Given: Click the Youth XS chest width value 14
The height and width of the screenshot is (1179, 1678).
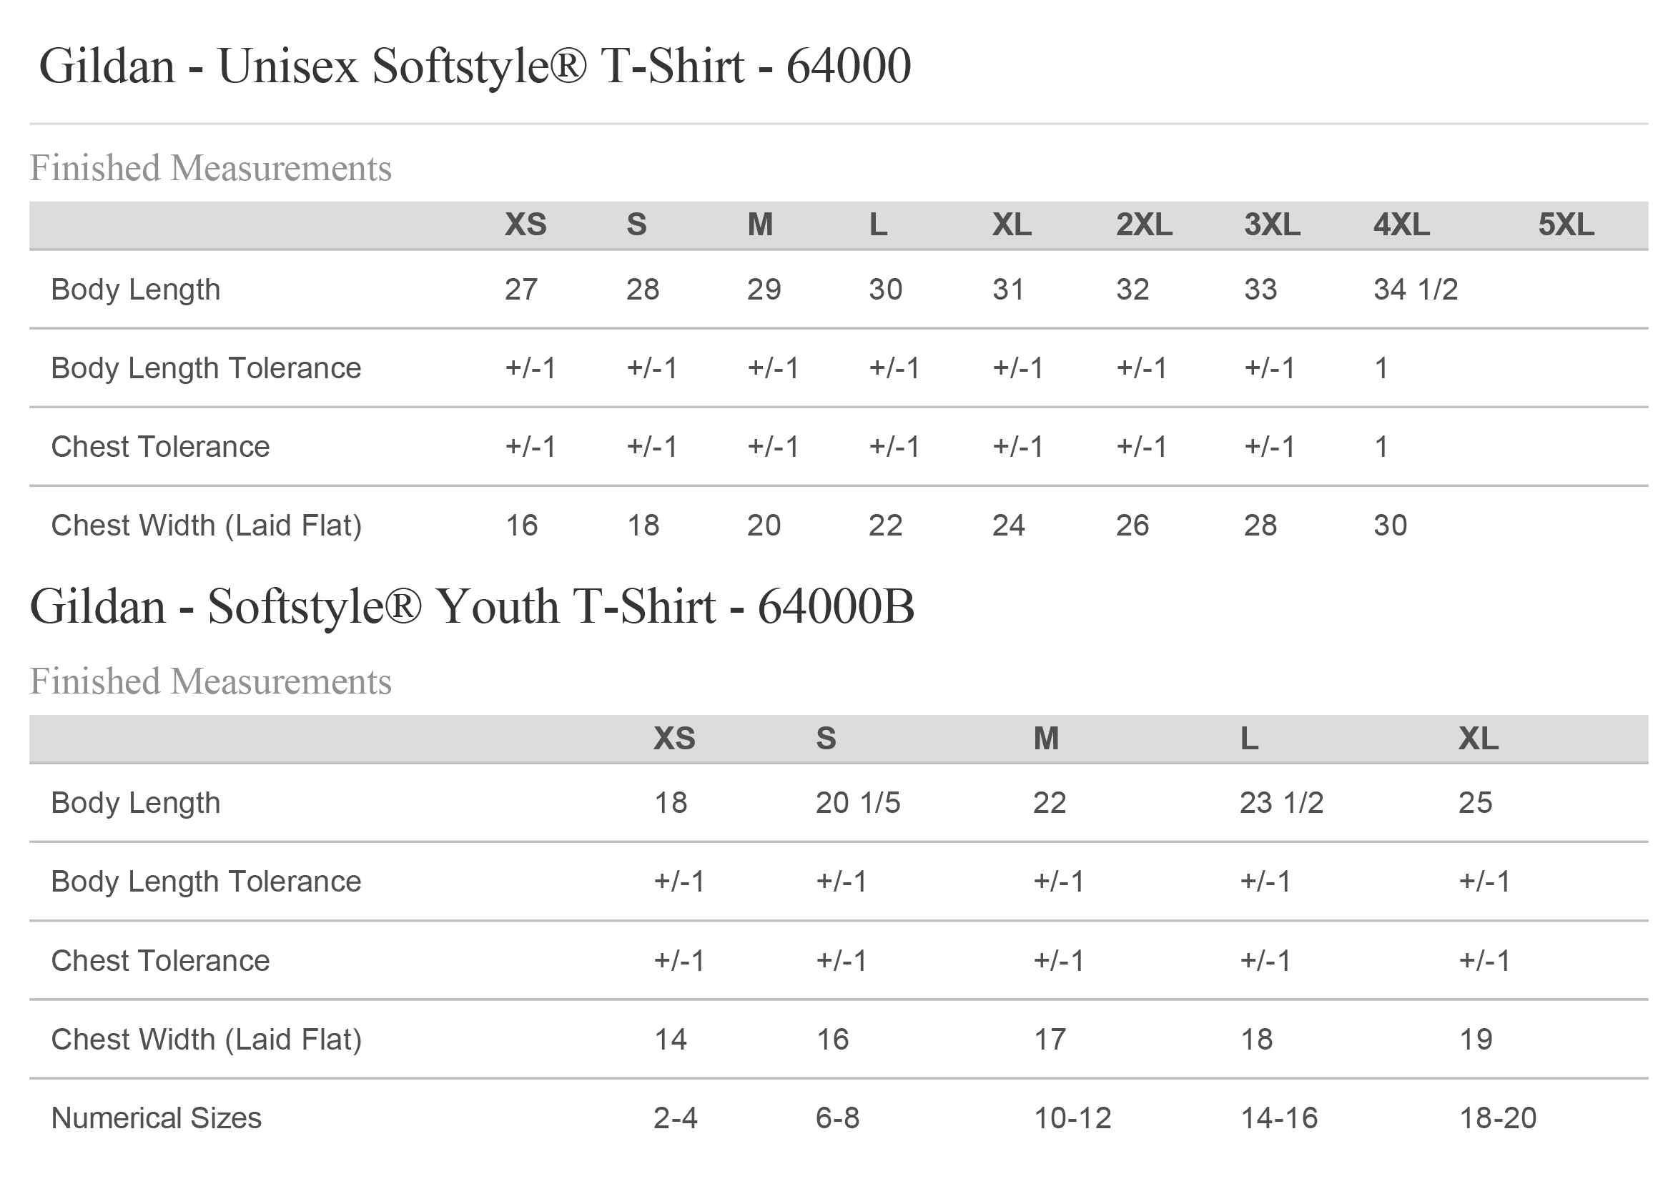Looking at the screenshot, I should click(670, 1040).
